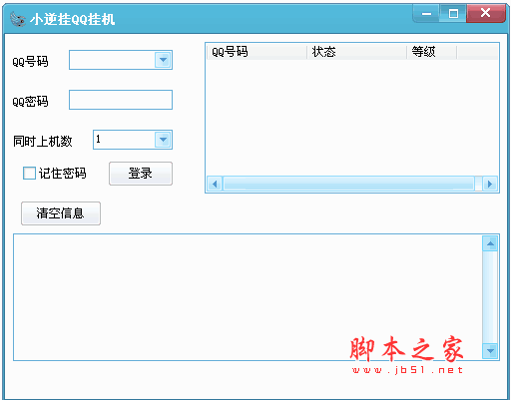Click the log box's vertical scrollbar track
Image resolution: width=511 pixels, height=400 pixels.
(490, 297)
